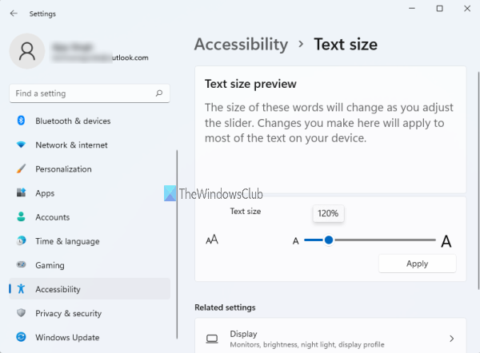Click the Network & internet wifi icon
The height and width of the screenshot is (353, 480).
pyautogui.click(x=21, y=145)
